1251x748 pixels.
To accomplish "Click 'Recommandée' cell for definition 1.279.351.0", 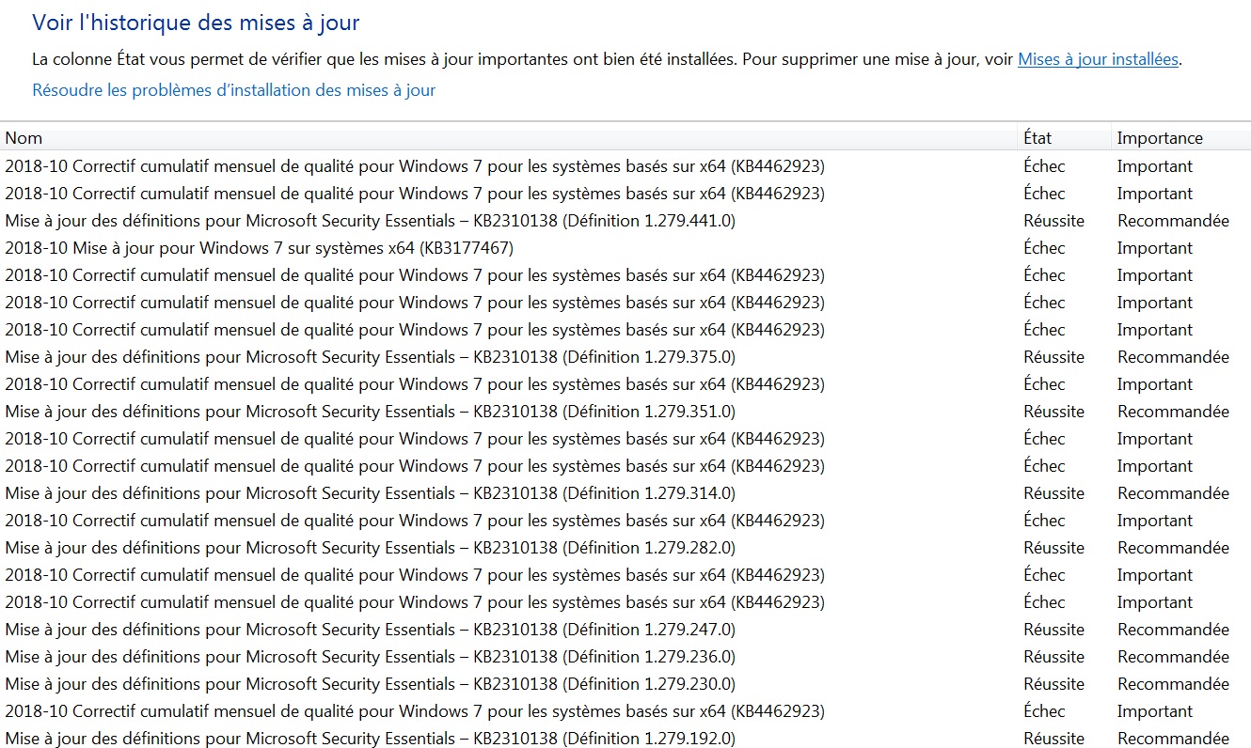I will pyautogui.click(x=1173, y=412).
